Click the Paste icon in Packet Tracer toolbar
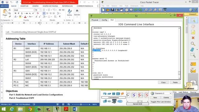 [x=131, y=10]
